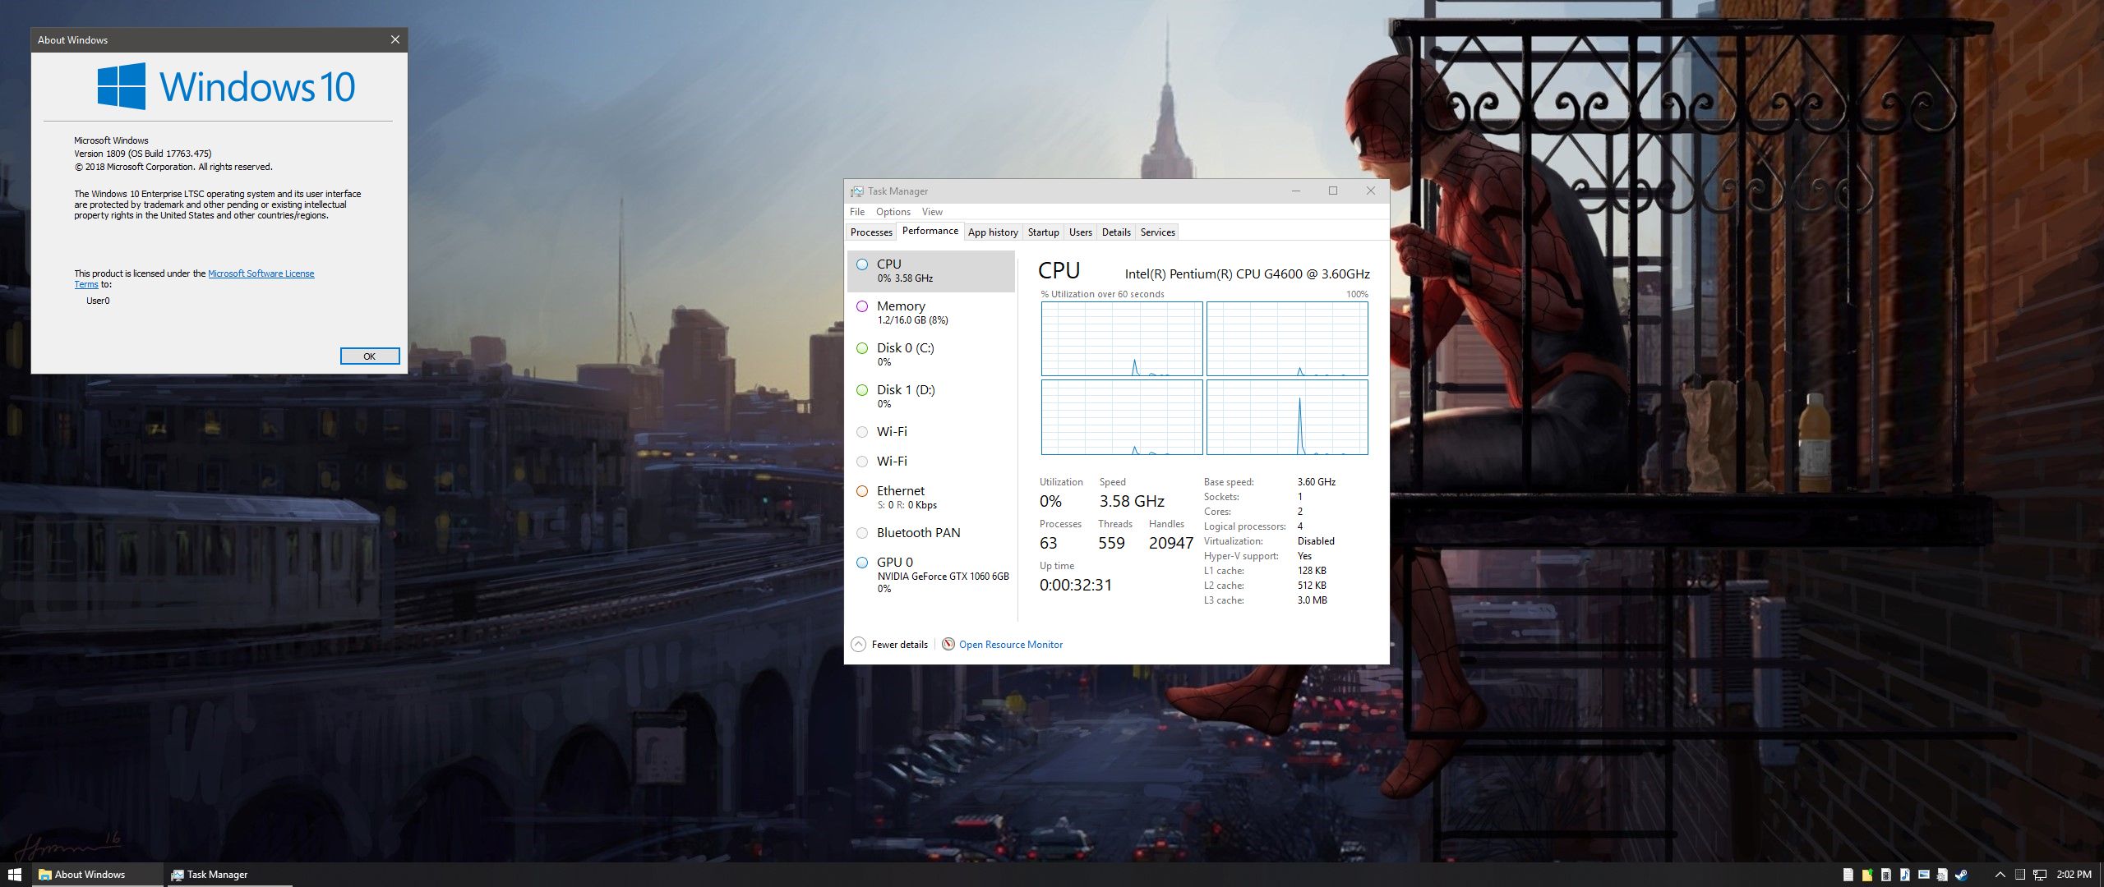Select the Memory resource in sidebar
Viewport: 2104px width, 887px height.
930,313
